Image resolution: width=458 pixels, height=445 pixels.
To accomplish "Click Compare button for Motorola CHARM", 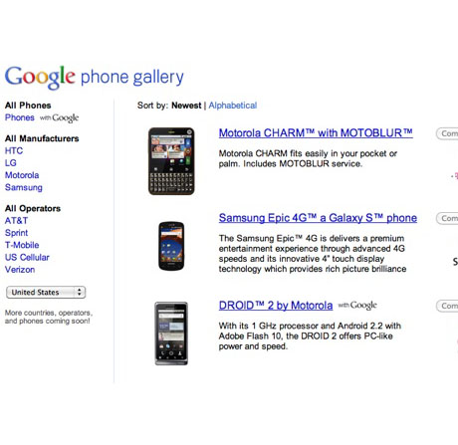I will click(x=447, y=133).
